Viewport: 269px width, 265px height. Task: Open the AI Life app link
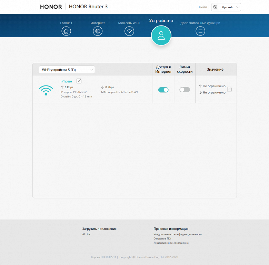click(x=86, y=234)
